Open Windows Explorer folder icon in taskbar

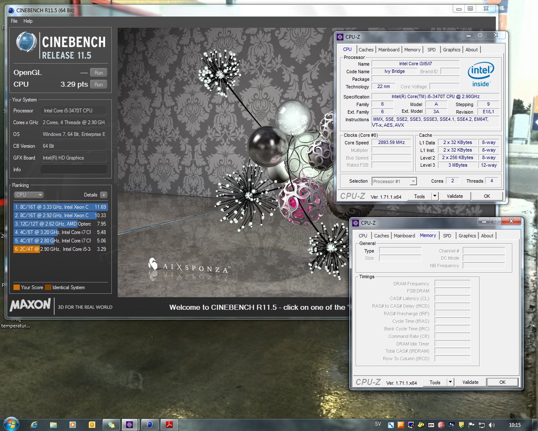tap(53, 425)
